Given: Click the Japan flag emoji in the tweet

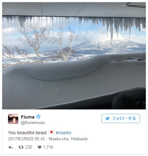Looking at the screenshot, I should [52, 132].
